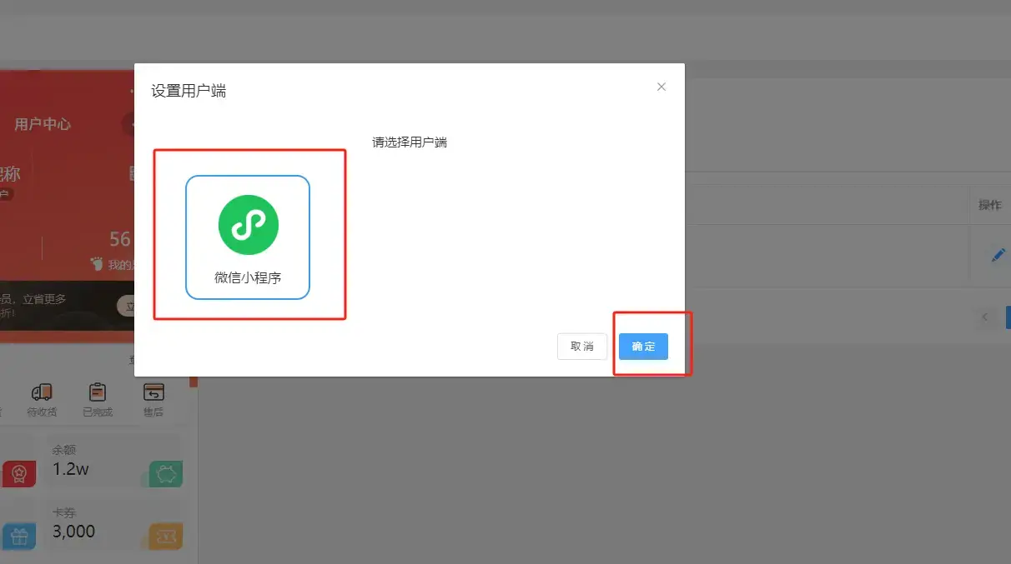
Task: Click the blue pencil edit icon under 操作
Action: point(998,256)
